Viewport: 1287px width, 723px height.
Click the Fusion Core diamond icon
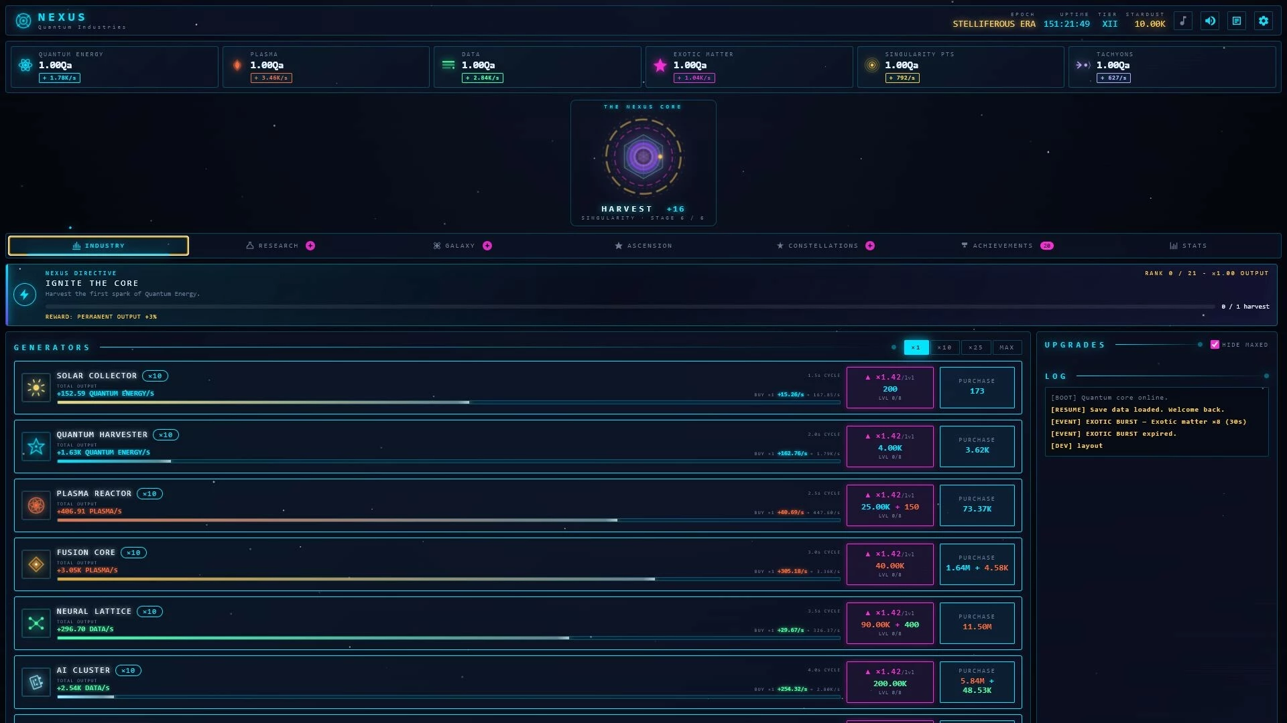[36, 564]
